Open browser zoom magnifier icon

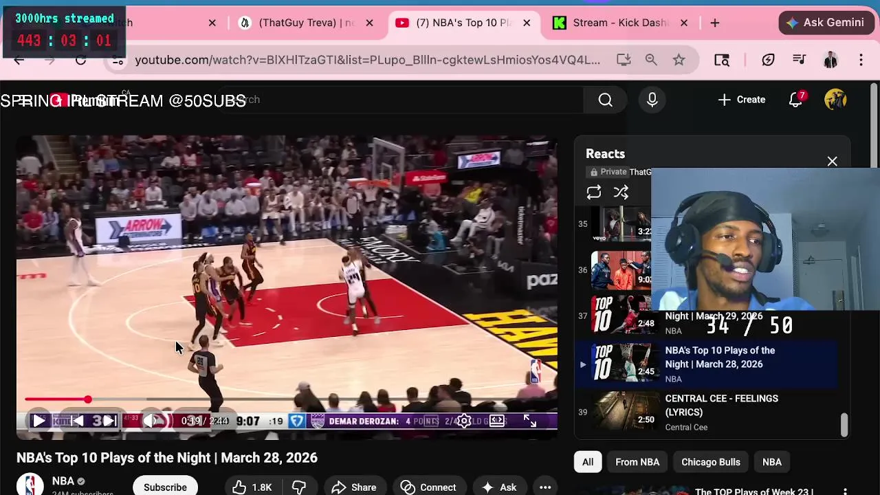pyautogui.click(x=651, y=60)
